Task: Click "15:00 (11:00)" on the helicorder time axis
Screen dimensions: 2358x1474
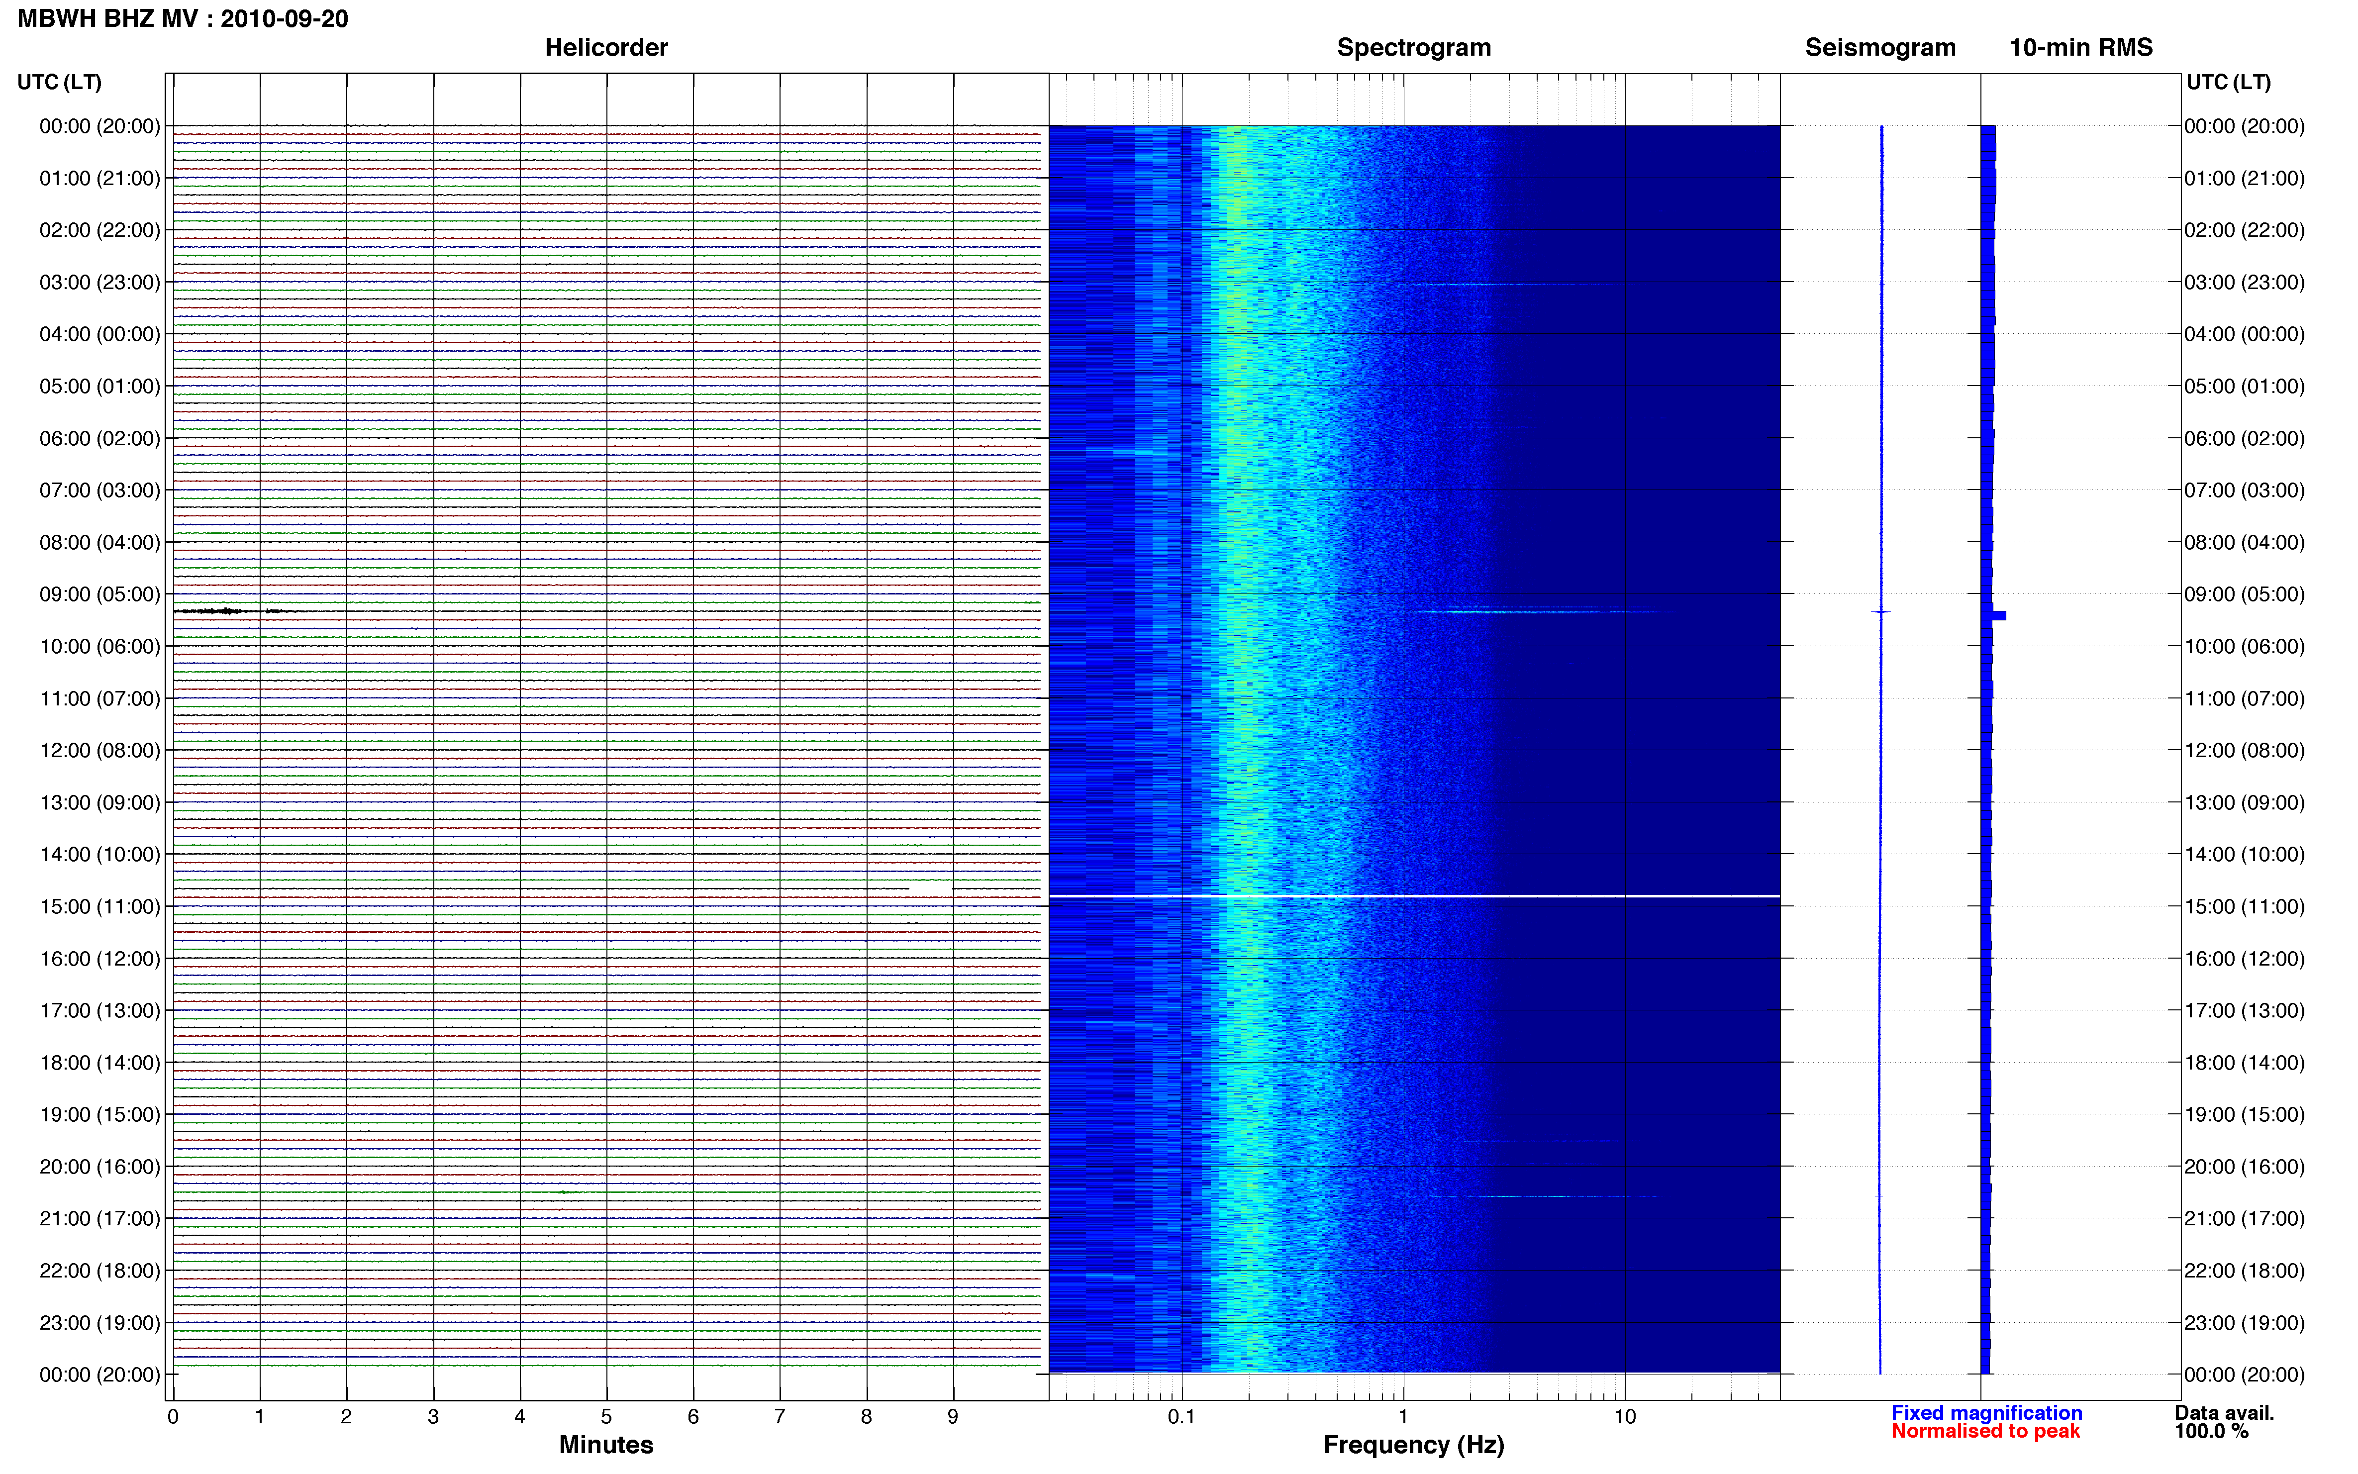Action: click(99, 906)
